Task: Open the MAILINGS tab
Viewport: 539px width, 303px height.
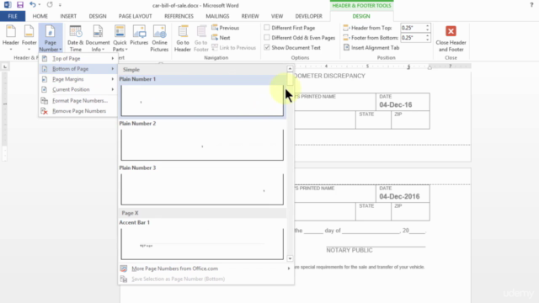Action: click(217, 16)
